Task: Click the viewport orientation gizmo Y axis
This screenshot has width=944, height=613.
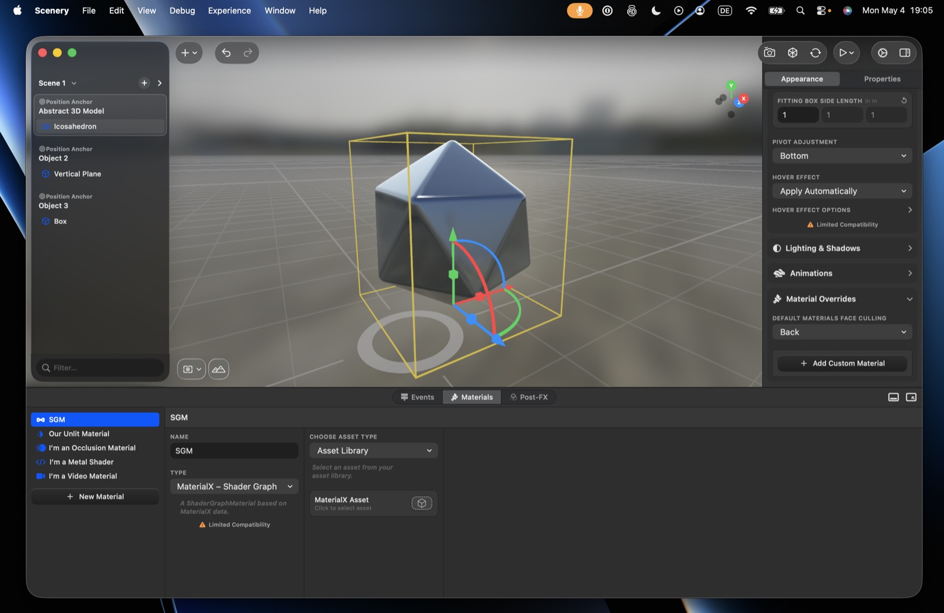Action: click(731, 85)
